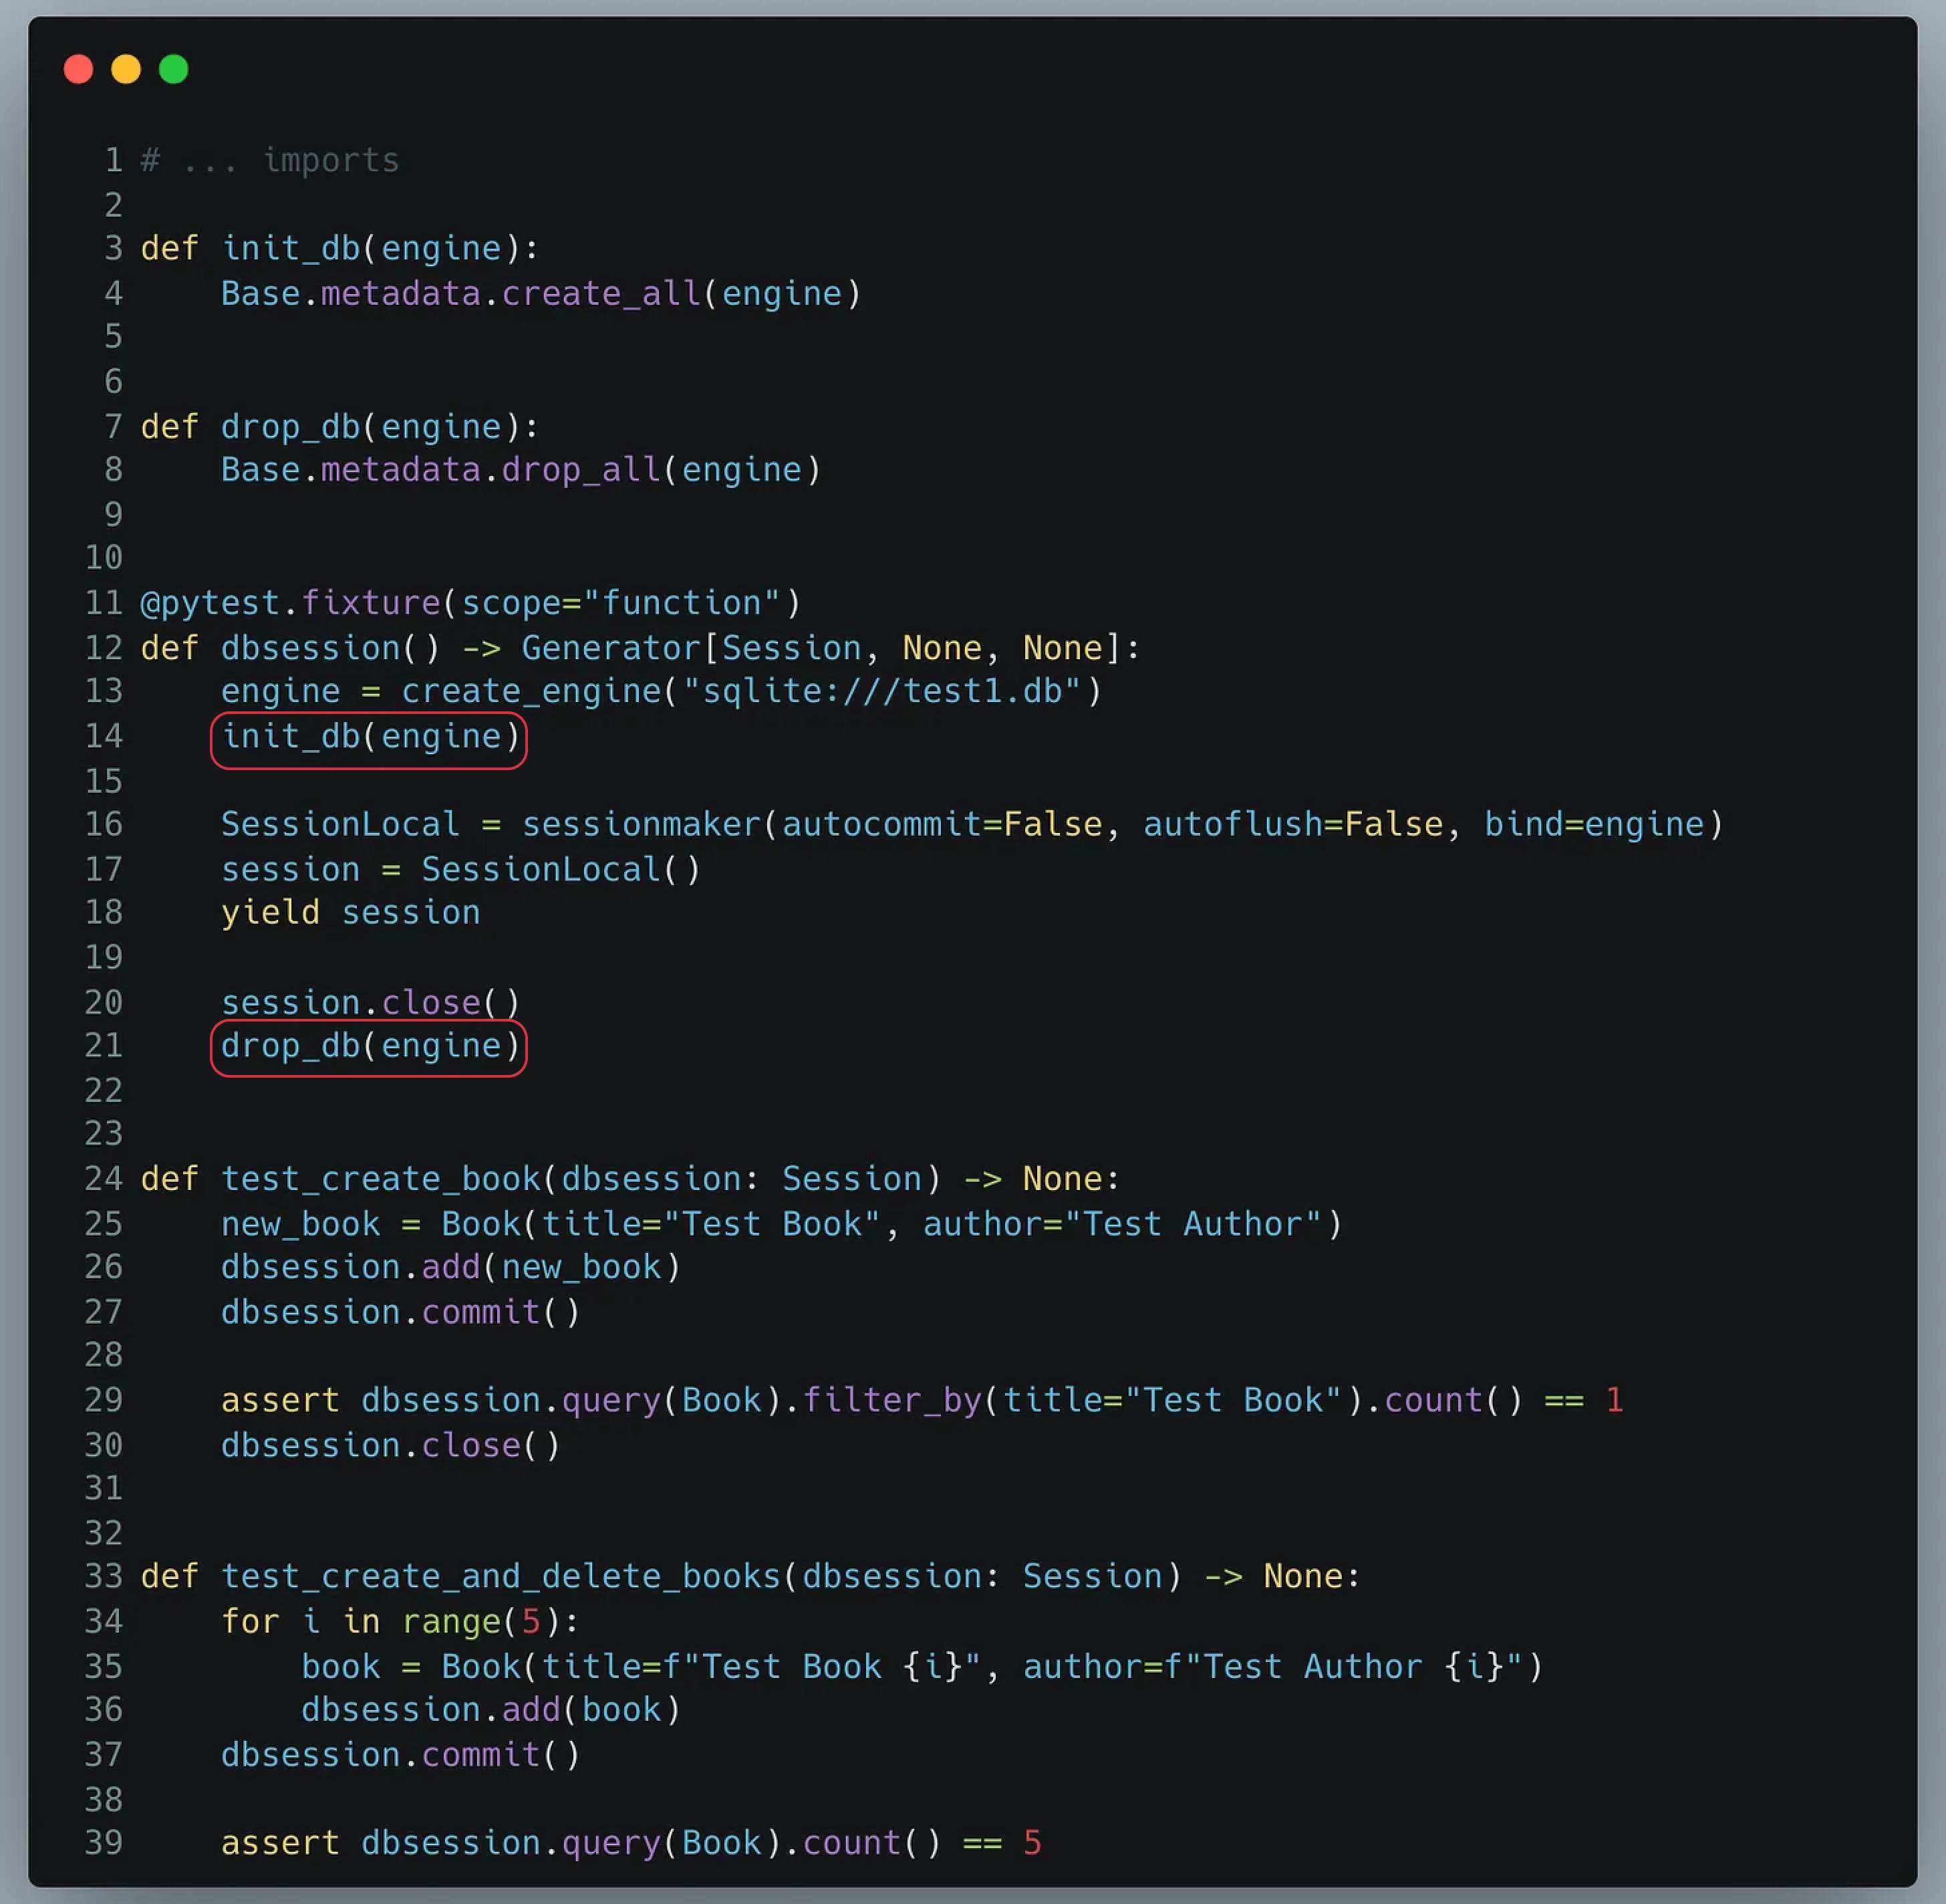Screen dimensions: 1946x1904
Task: Click the "sqlite:///test1.db" string
Action: click(881, 691)
